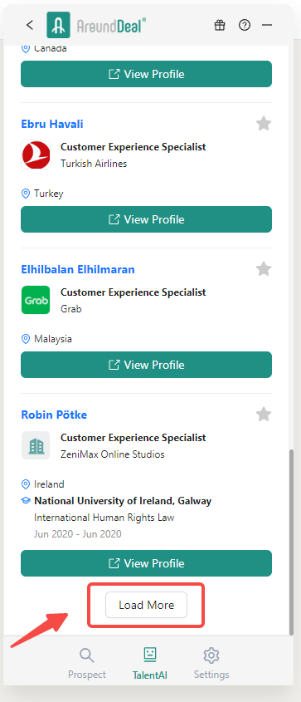Load More results button
301x702 pixels.
(146, 606)
